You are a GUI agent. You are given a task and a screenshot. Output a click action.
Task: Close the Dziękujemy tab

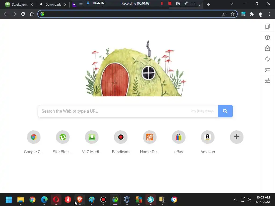[32, 5]
